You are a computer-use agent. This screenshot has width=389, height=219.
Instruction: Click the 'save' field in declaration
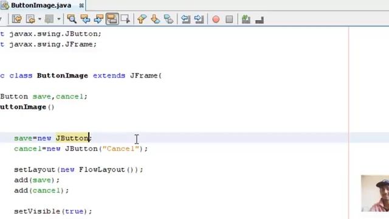(x=42, y=96)
